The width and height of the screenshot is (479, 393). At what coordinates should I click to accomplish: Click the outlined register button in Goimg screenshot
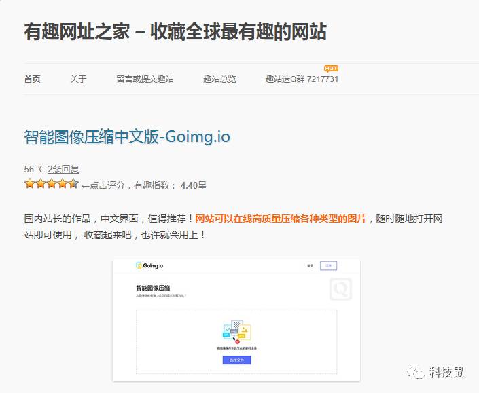[x=328, y=266]
